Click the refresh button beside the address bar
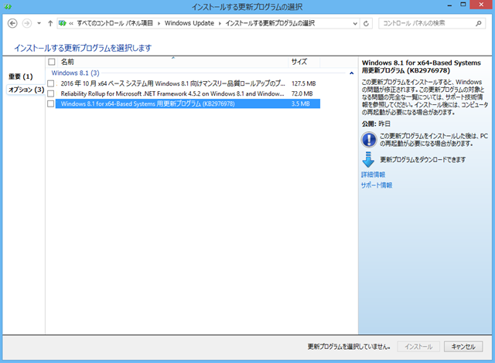The image size is (495, 363). (x=366, y=24)
